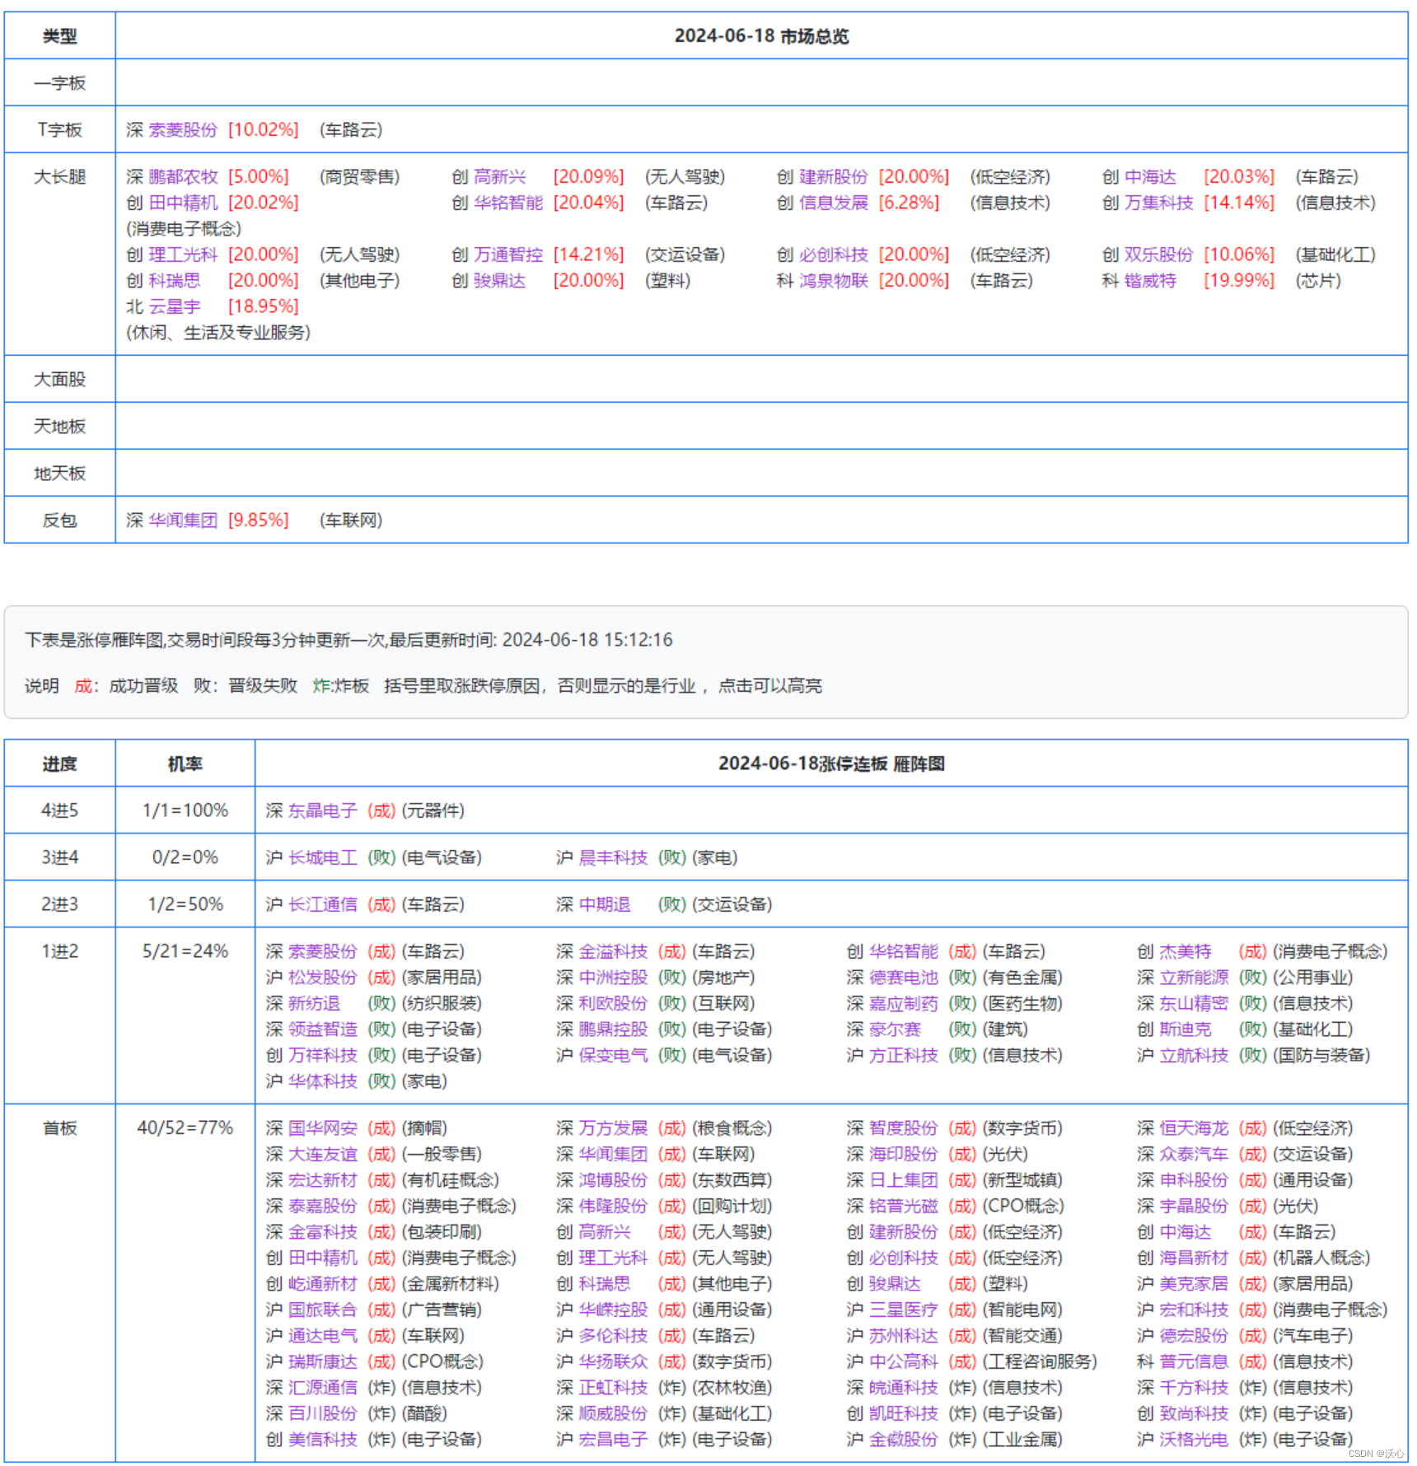The width and height of the screenshot is (1417, 1466).
Task: Open 中海达 link in 大长腿 row
Action: (1150, 176)
